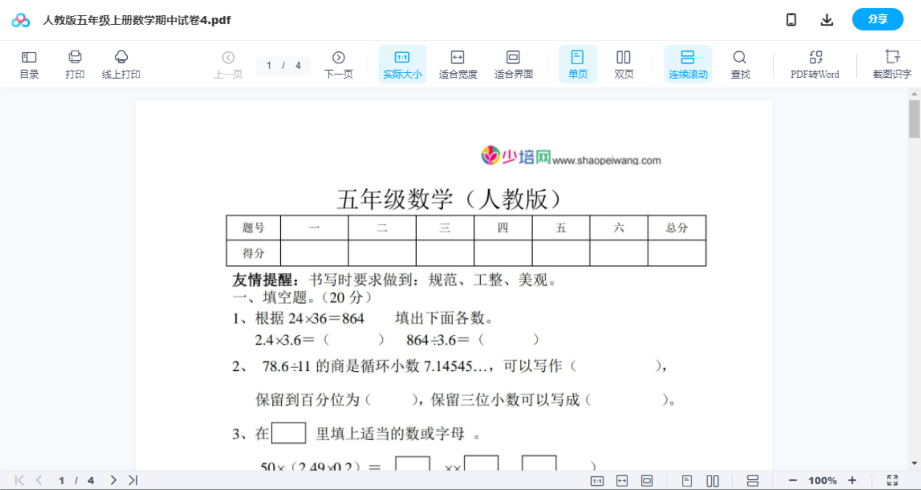Click the www.shaopeiwang.com link in document
The height and width of the screenshot is (490, 921).
(x=607, y=160)
